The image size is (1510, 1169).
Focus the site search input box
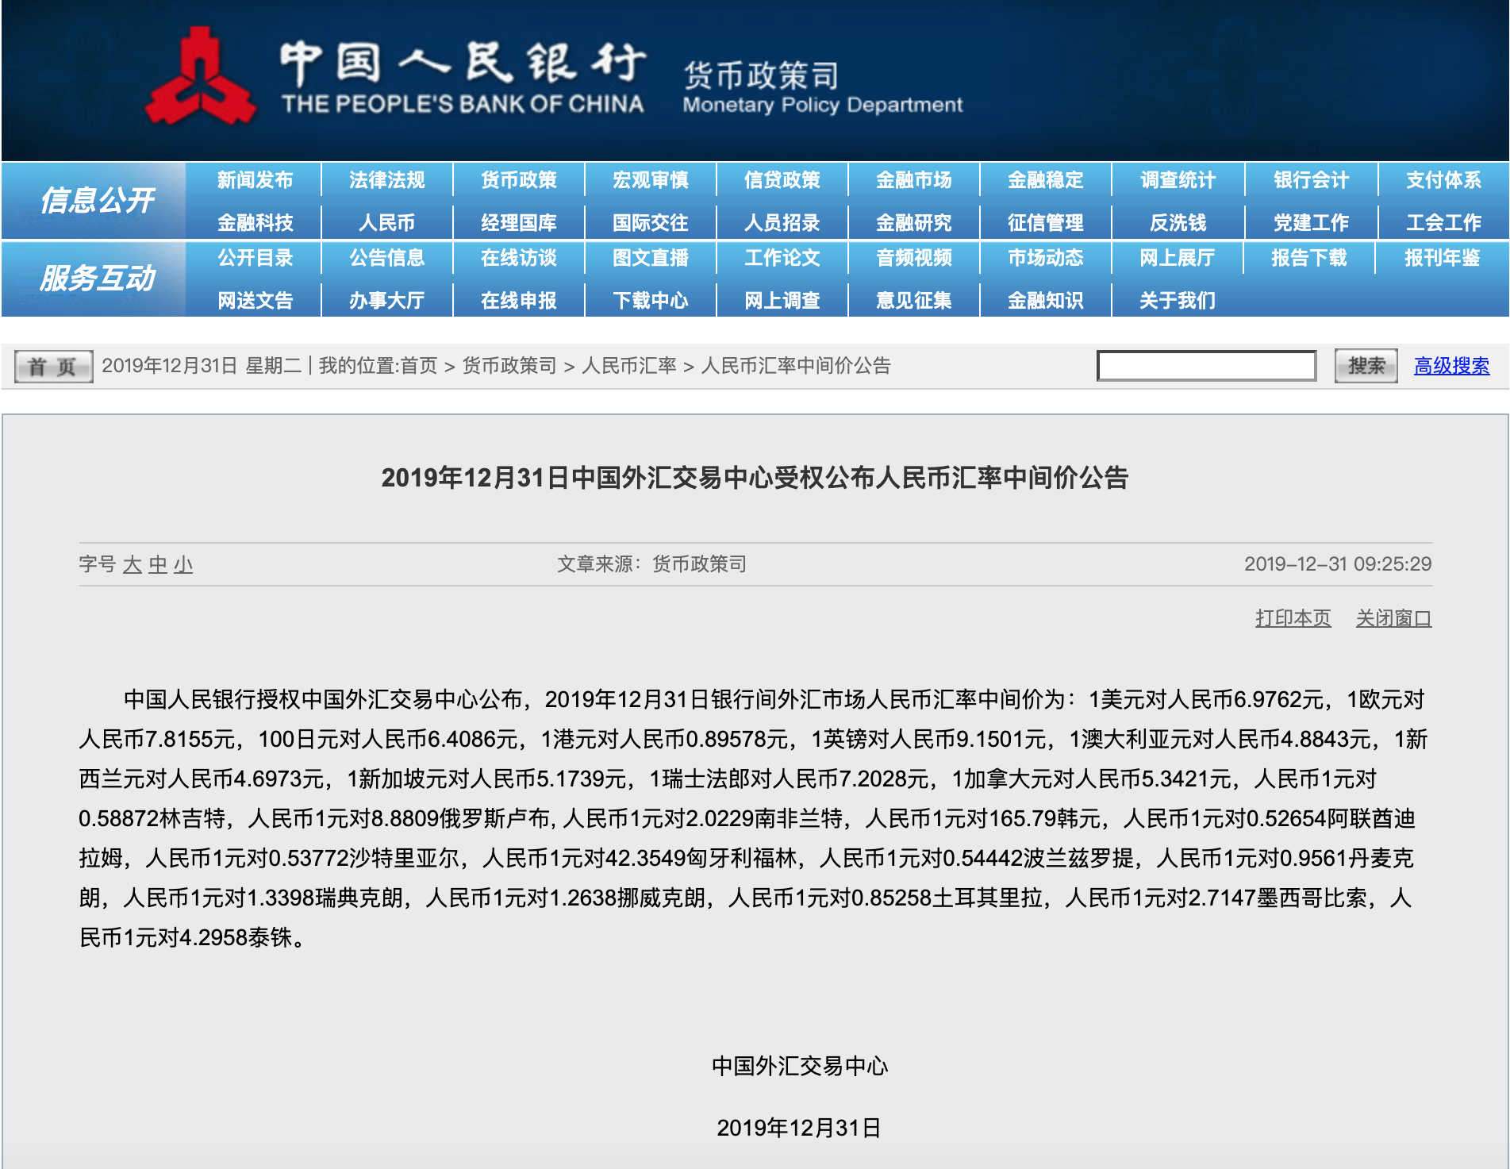pos(1206,366)
